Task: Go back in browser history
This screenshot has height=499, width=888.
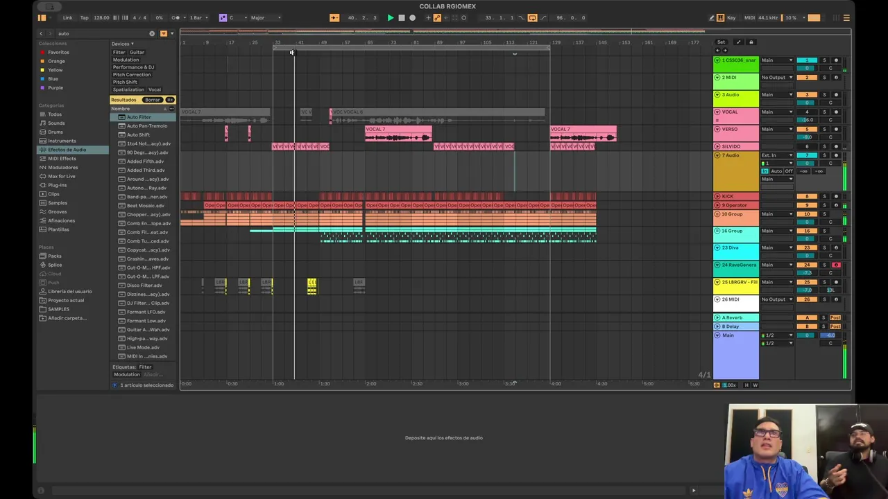Action: (x=41, y=33)
